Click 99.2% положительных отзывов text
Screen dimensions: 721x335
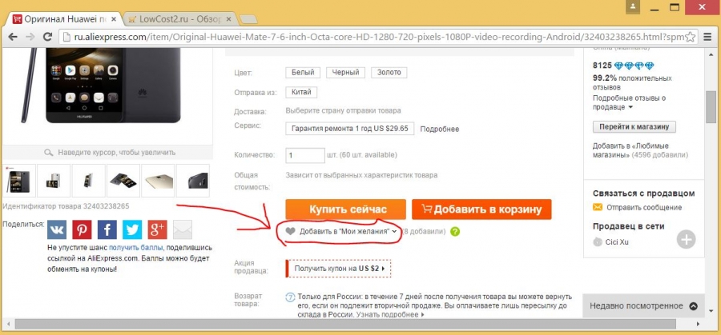pos(632,82)
